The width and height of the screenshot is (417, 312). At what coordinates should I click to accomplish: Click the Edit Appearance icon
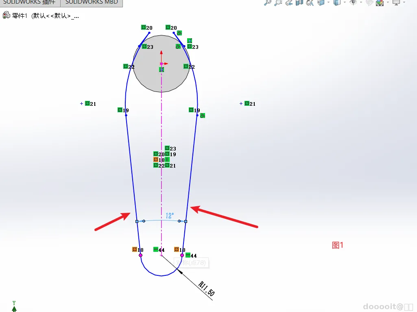pos(369,2)
